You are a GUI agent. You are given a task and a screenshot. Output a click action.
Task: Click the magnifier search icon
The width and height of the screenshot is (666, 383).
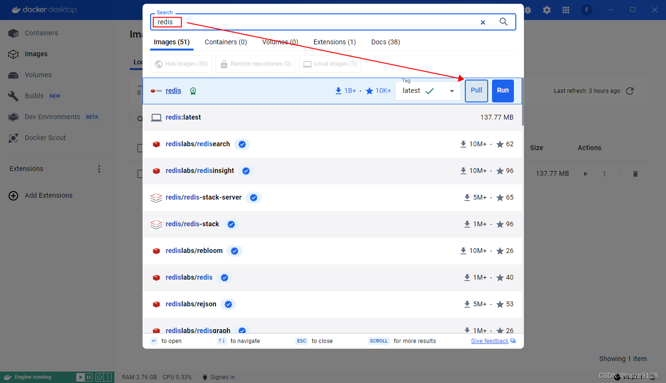click(503, 22)
